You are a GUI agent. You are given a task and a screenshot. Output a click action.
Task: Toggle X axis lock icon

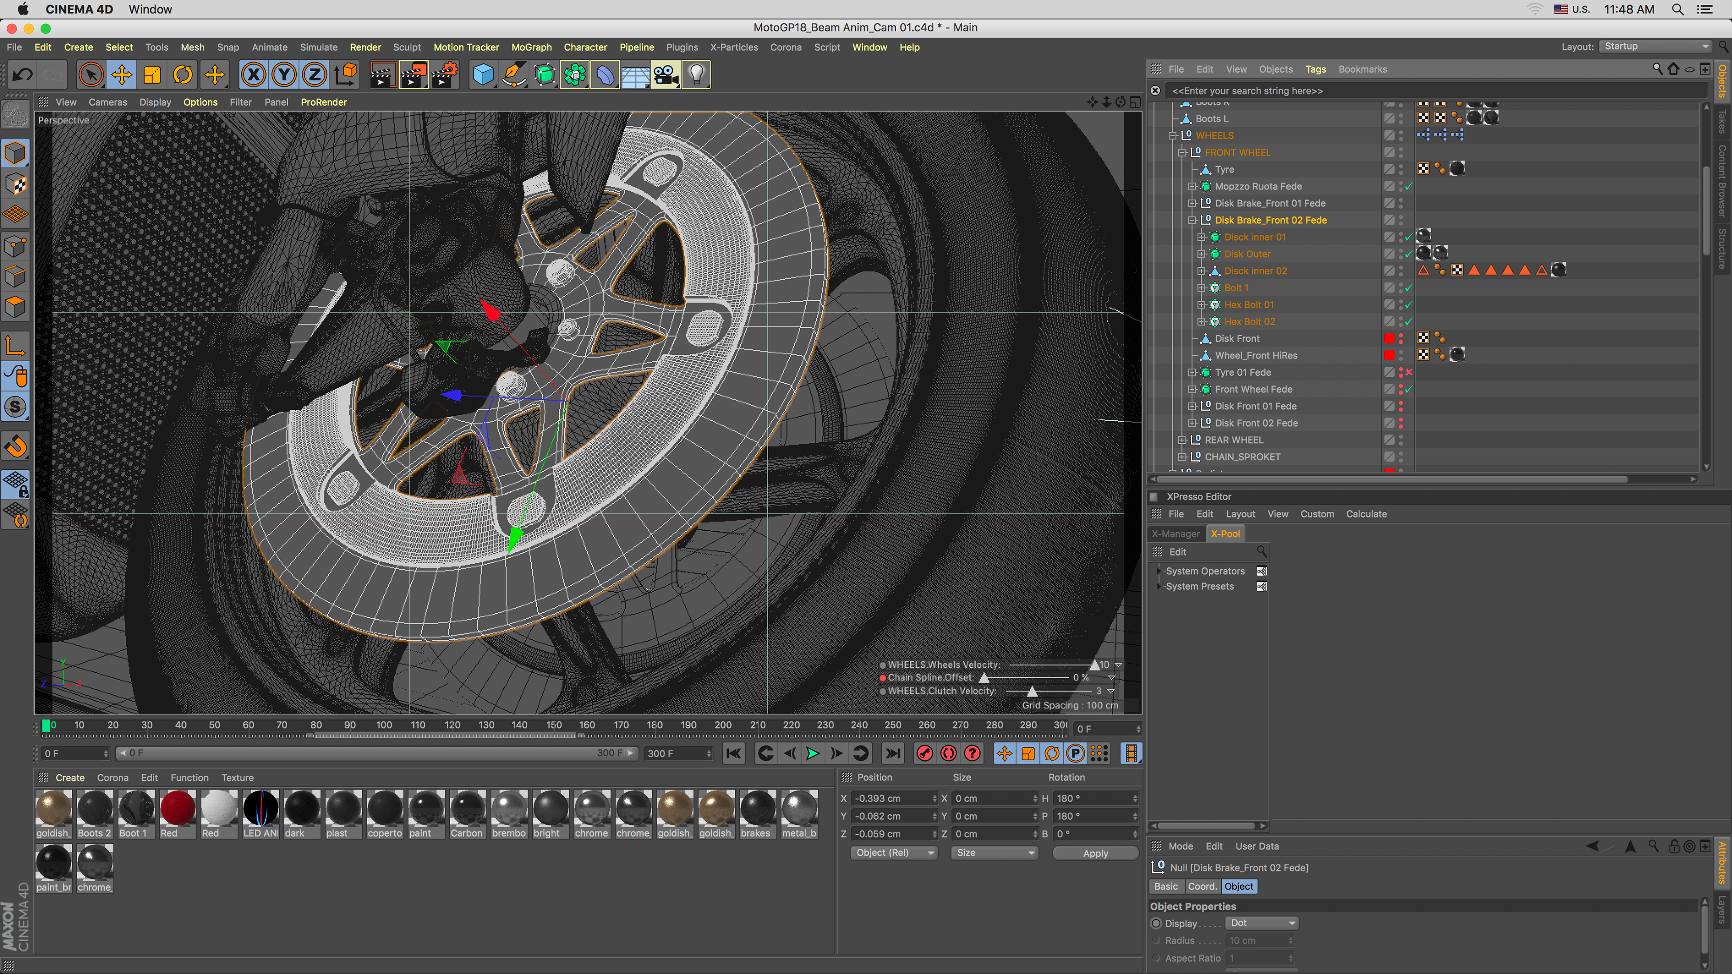click(x=253, y=74)
